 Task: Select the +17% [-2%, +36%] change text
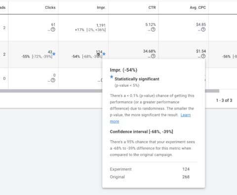tap(90, 30)
